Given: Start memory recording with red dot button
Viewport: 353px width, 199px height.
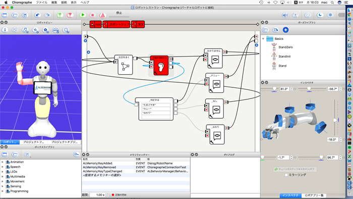Looking at the screenshot, I should click(x=113, y=195).
